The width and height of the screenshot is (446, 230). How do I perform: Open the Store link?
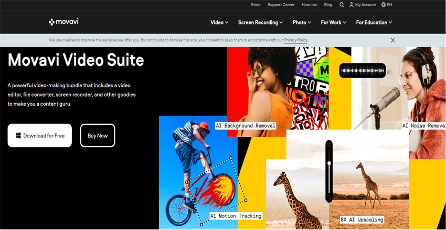click(x=256, y=5)
